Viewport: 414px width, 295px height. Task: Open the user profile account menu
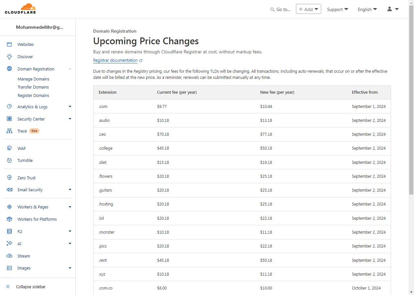pos(393,9)
